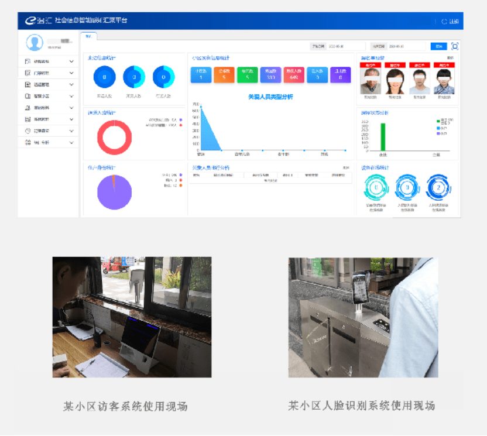Click the blue query (查询) button

438,46
